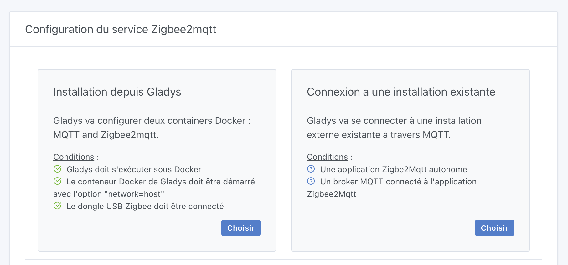Click the title 'Configuration du service Zigbee2mqtt'
Image resolution: width=568 pixels, height=265 pixels.
pos(121,29)
